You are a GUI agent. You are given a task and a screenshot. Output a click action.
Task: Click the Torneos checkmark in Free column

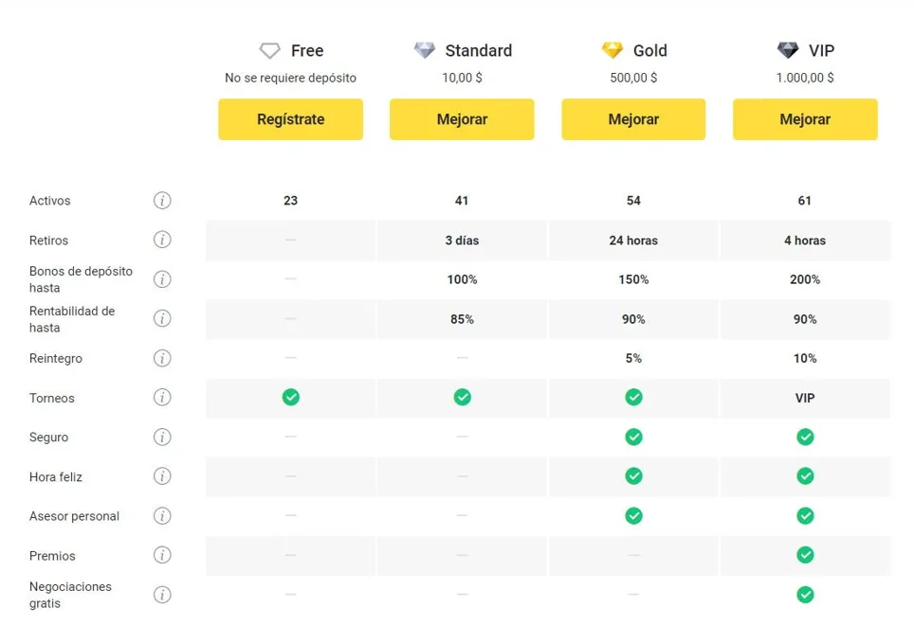point(291,397)
